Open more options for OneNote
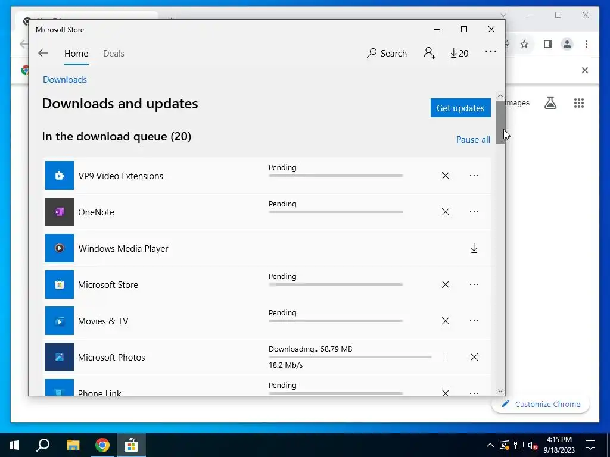 pos(474,212)
